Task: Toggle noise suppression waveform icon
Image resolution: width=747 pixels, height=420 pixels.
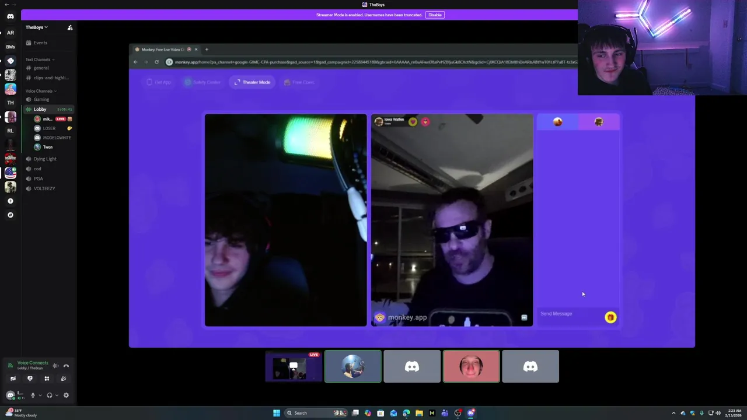Action: 55,366
